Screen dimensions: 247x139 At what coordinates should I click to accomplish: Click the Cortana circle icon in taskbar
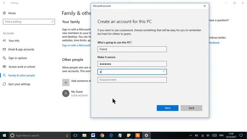click(x=12, y=136)
